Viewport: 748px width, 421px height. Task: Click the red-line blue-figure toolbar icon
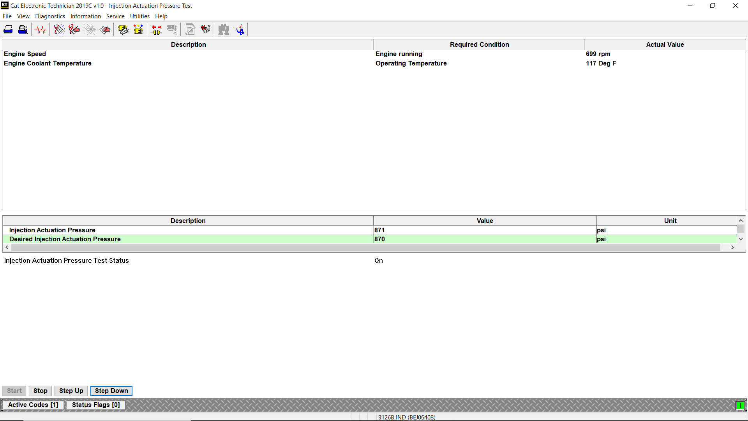[239, 30]
